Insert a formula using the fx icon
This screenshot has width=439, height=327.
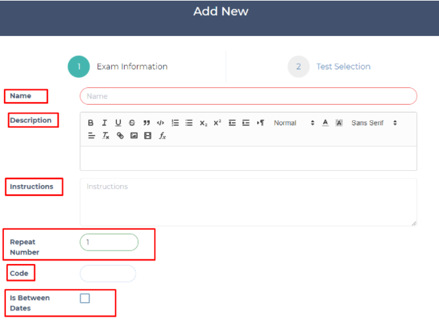[163, 136]
